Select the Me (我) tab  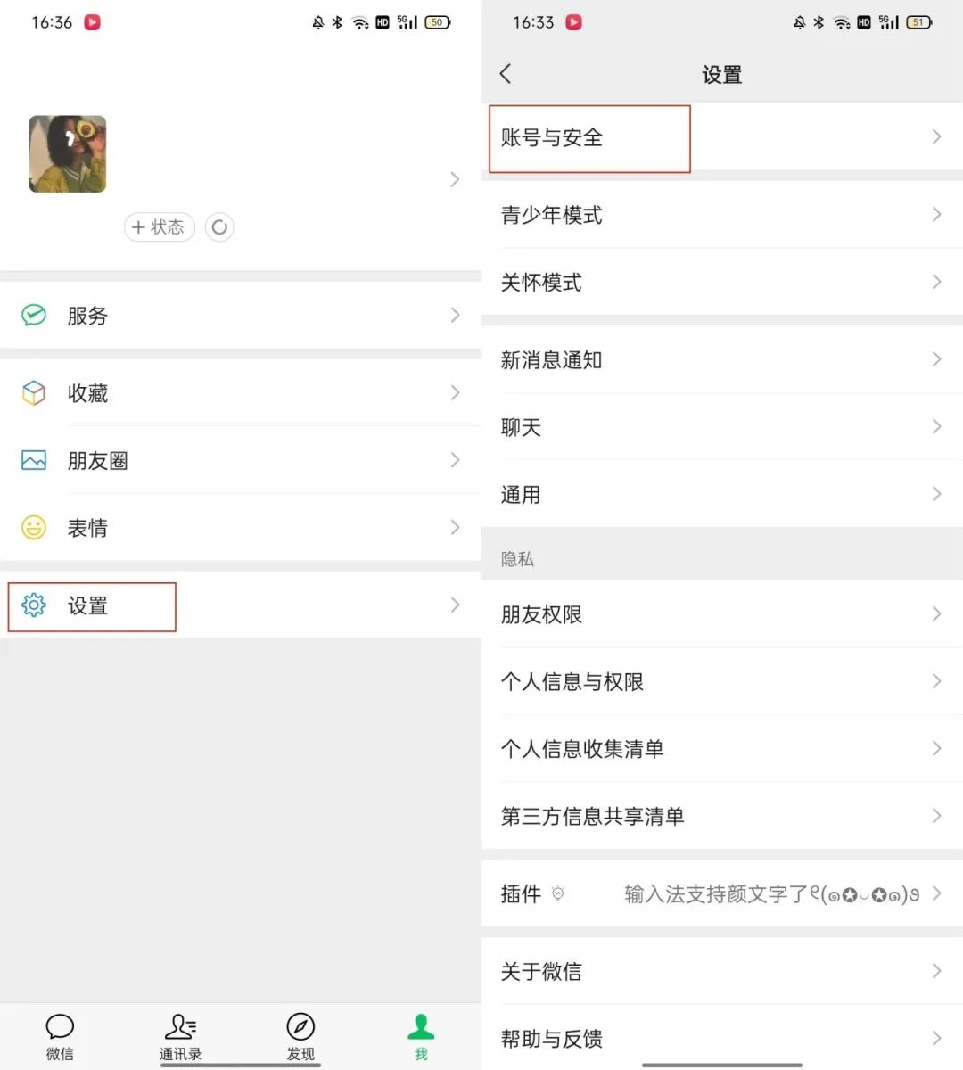pos(421,1037)
